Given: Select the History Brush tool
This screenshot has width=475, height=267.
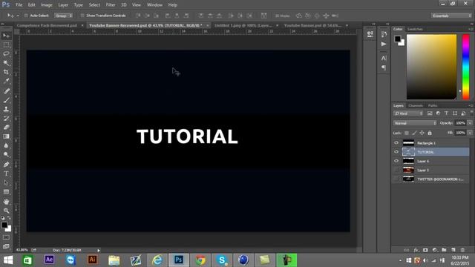Looking at the screenshot, I should coord(6,118).
